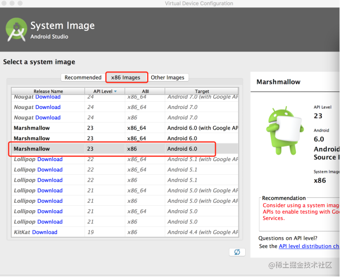Image resolution: width=340 pixels, height=277 pixels.
Task: Click 'Android 7.0' target in Nougat x86 row
Action: coord(182,117)
